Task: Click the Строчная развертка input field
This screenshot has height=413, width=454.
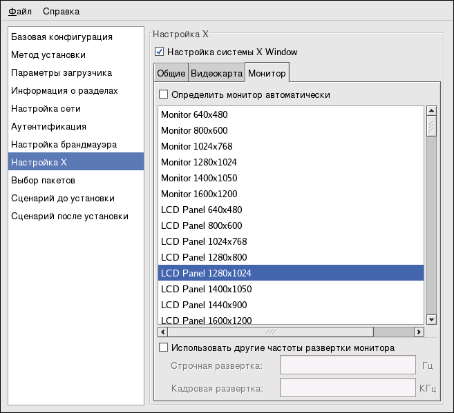Action: click(347, 365)
